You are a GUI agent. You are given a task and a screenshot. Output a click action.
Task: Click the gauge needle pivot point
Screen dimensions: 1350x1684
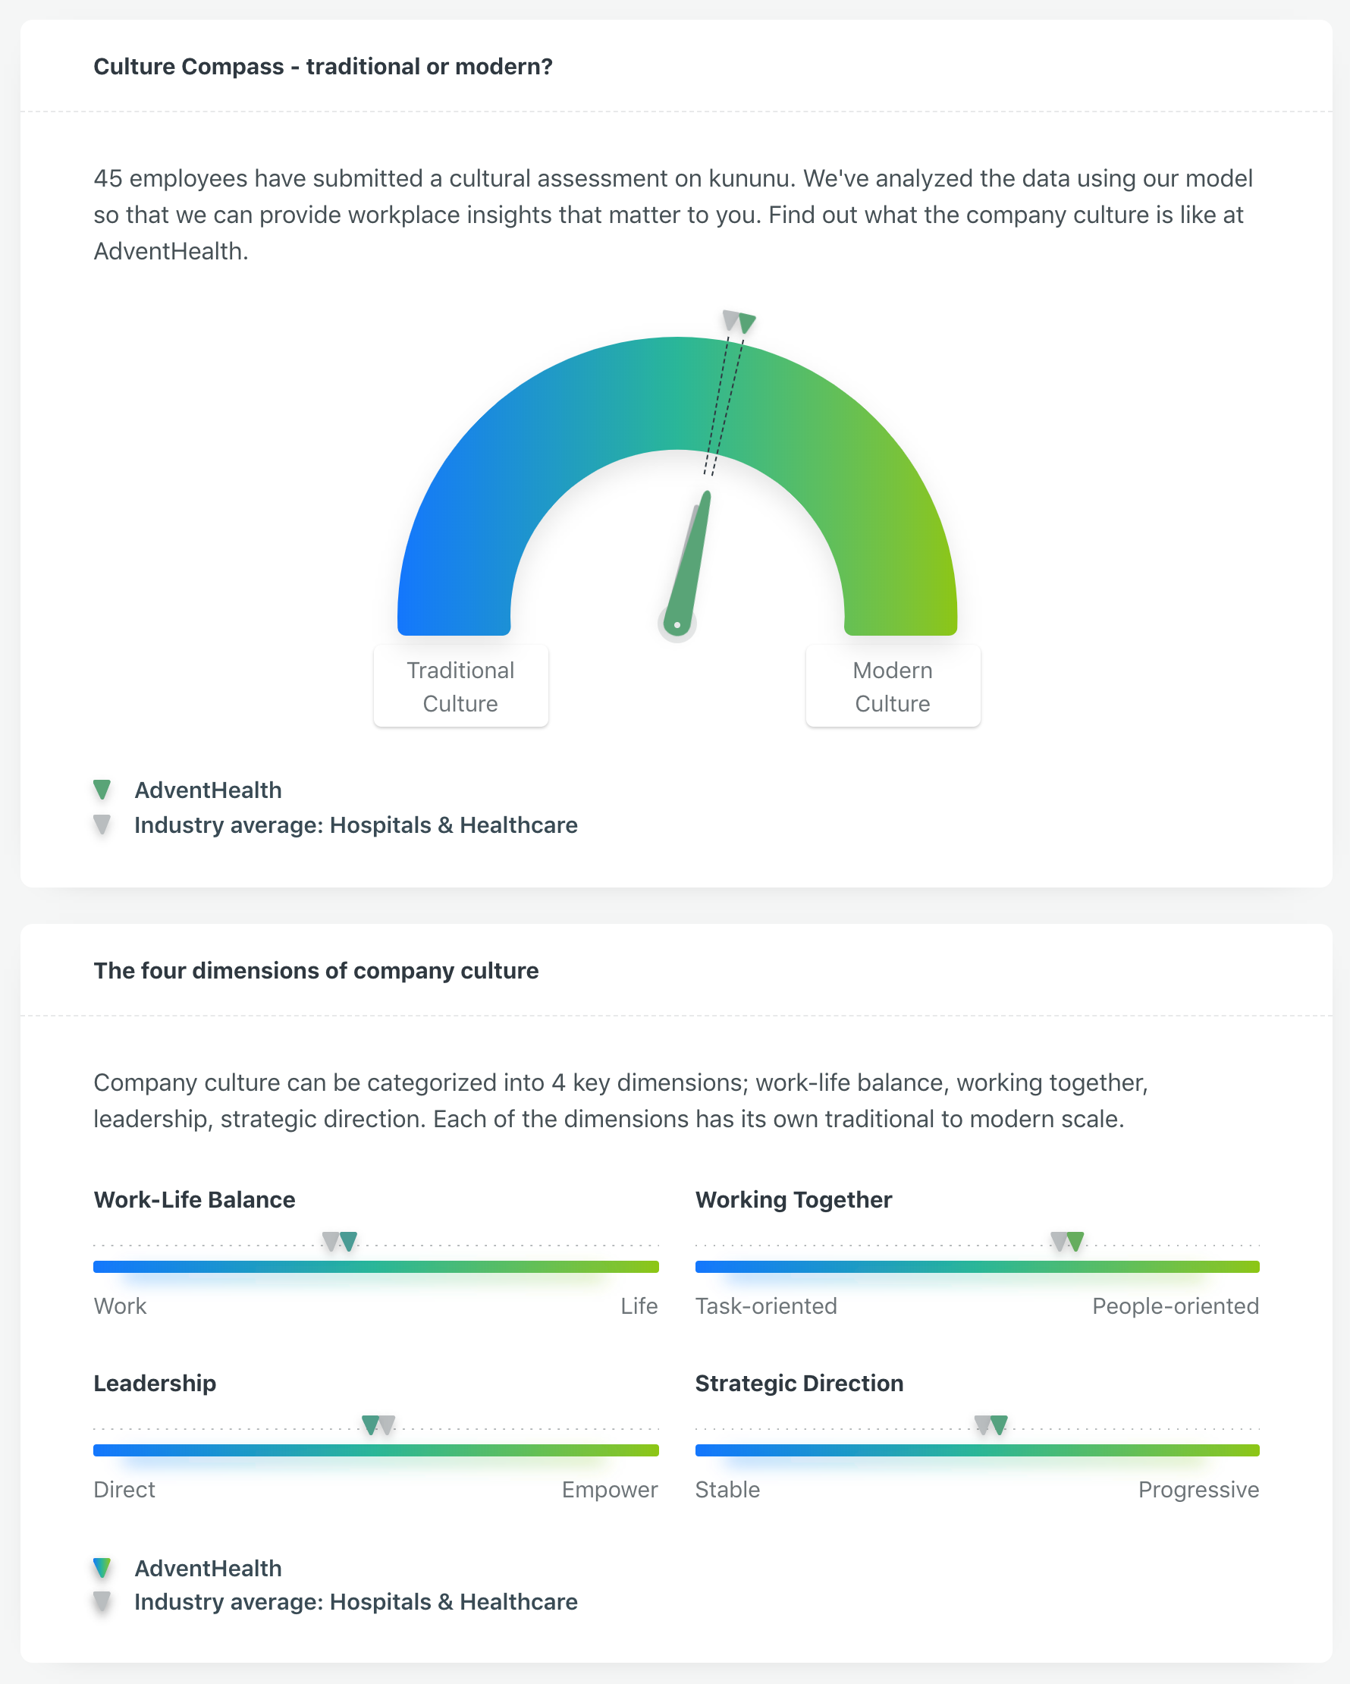tap(677, 625)
